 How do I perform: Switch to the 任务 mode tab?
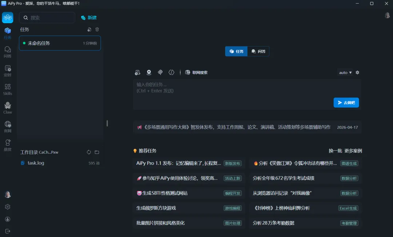(x=237, y=51)
